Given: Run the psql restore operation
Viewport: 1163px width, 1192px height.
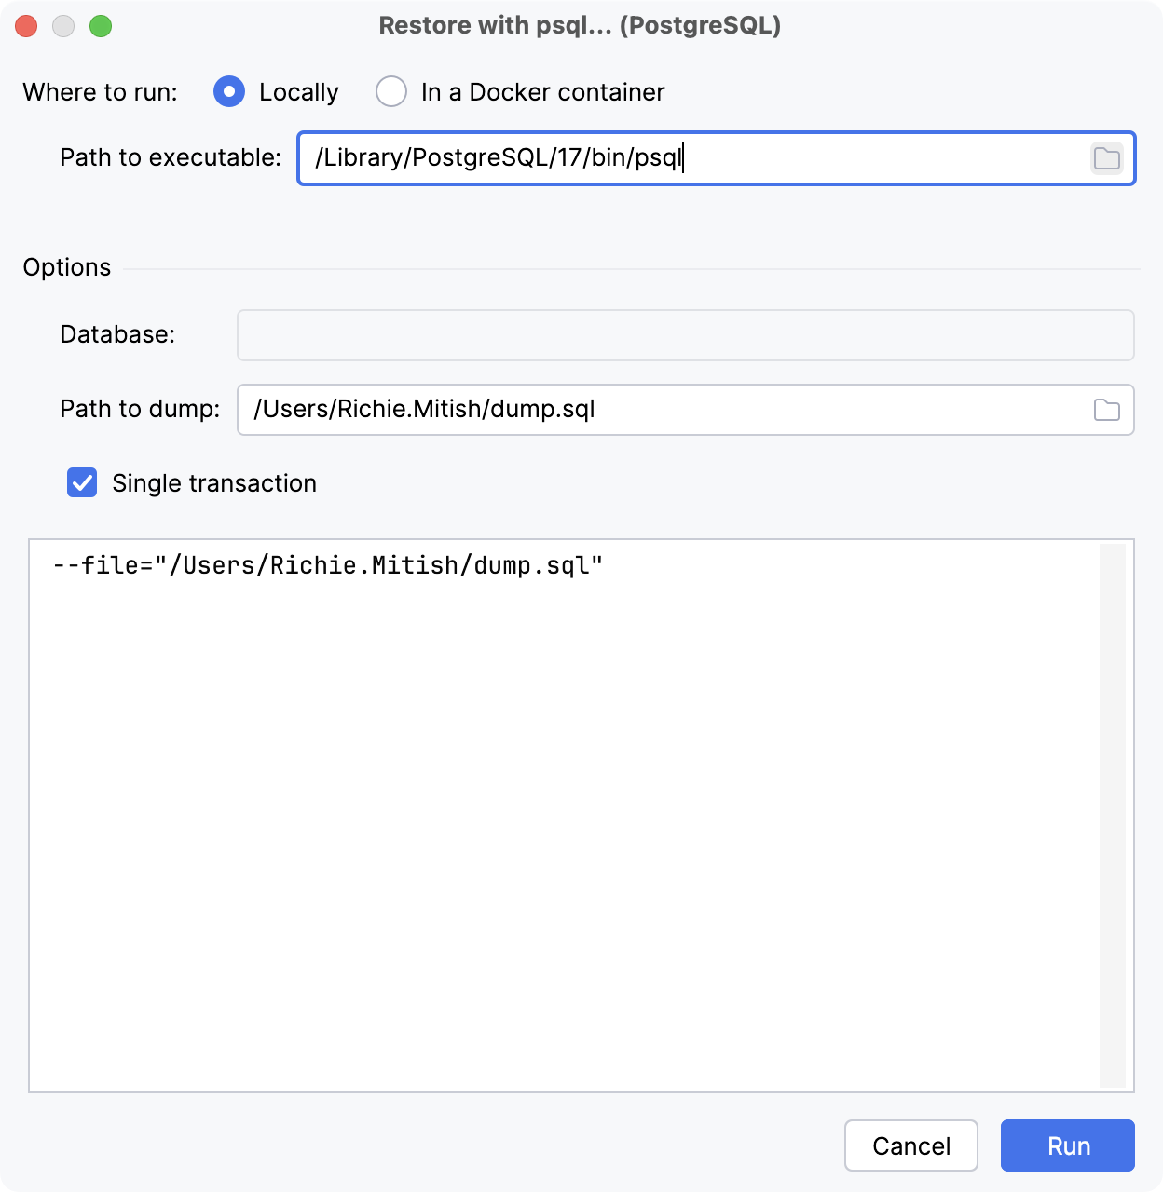Looking at the screenshot, I should coord(1067,1145).
